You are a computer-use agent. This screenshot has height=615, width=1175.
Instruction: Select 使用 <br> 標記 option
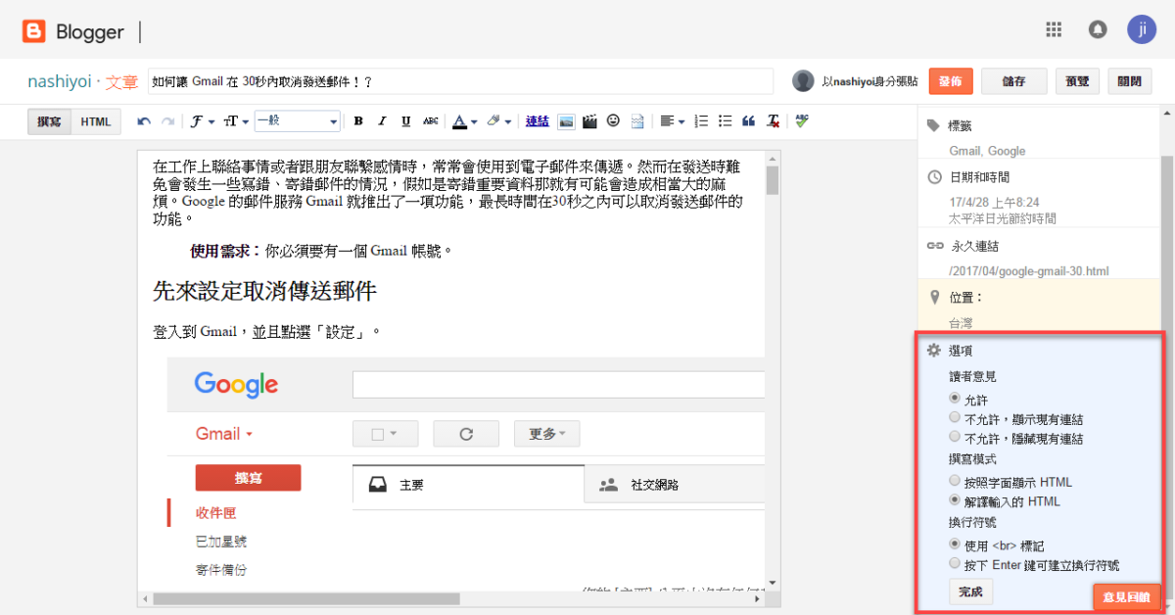[955, 544]
